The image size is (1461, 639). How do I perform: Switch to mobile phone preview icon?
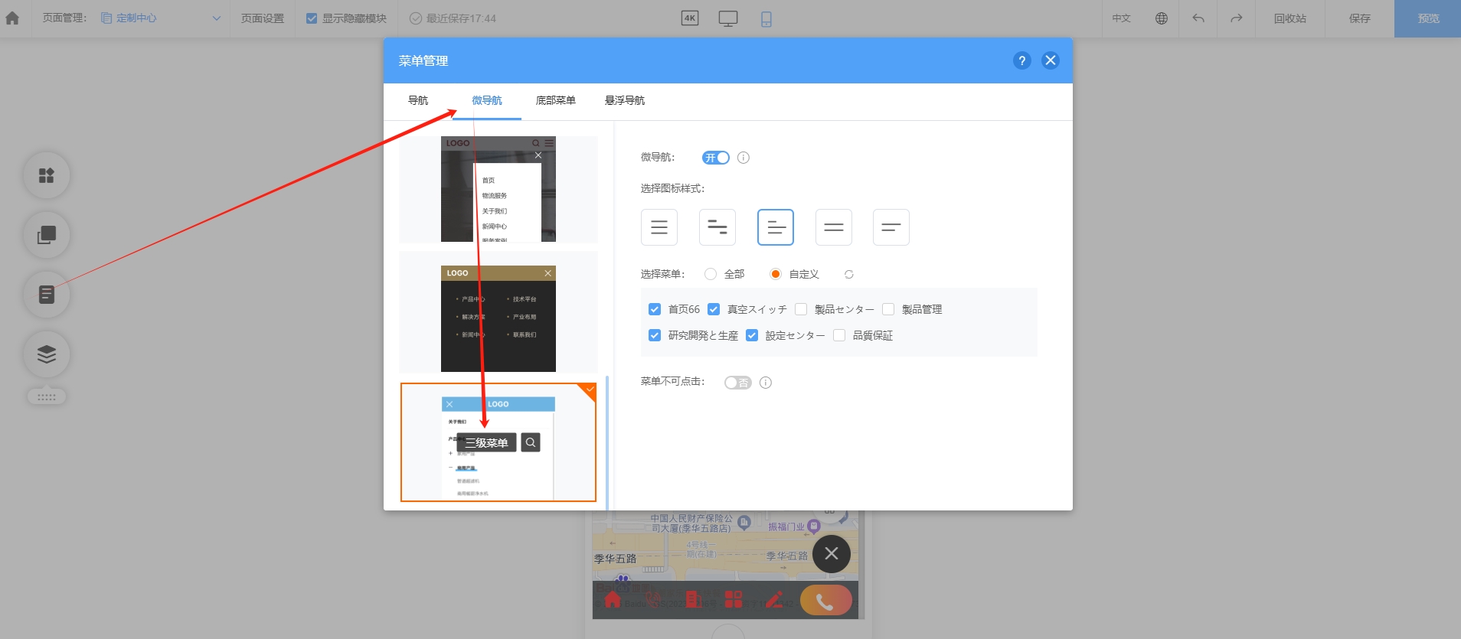[766, 18]
